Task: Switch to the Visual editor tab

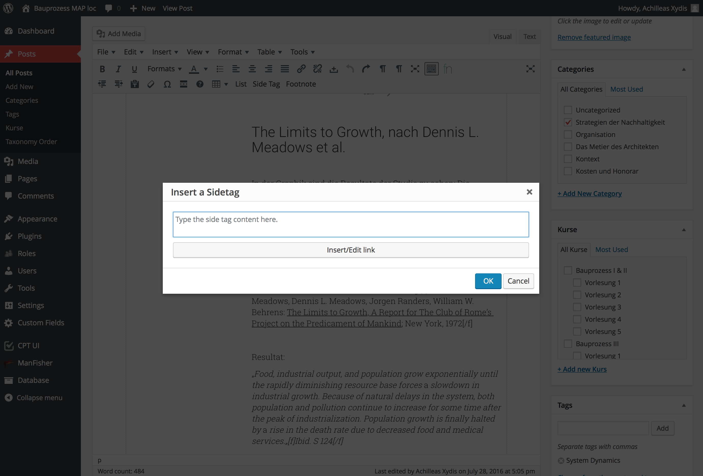Action: click(x=502, y=37)
